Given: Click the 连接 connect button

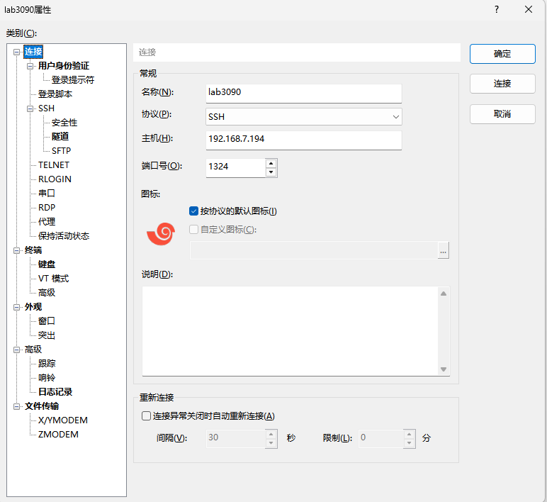Looking at the screenshot, I should click(x=502, y=84).
